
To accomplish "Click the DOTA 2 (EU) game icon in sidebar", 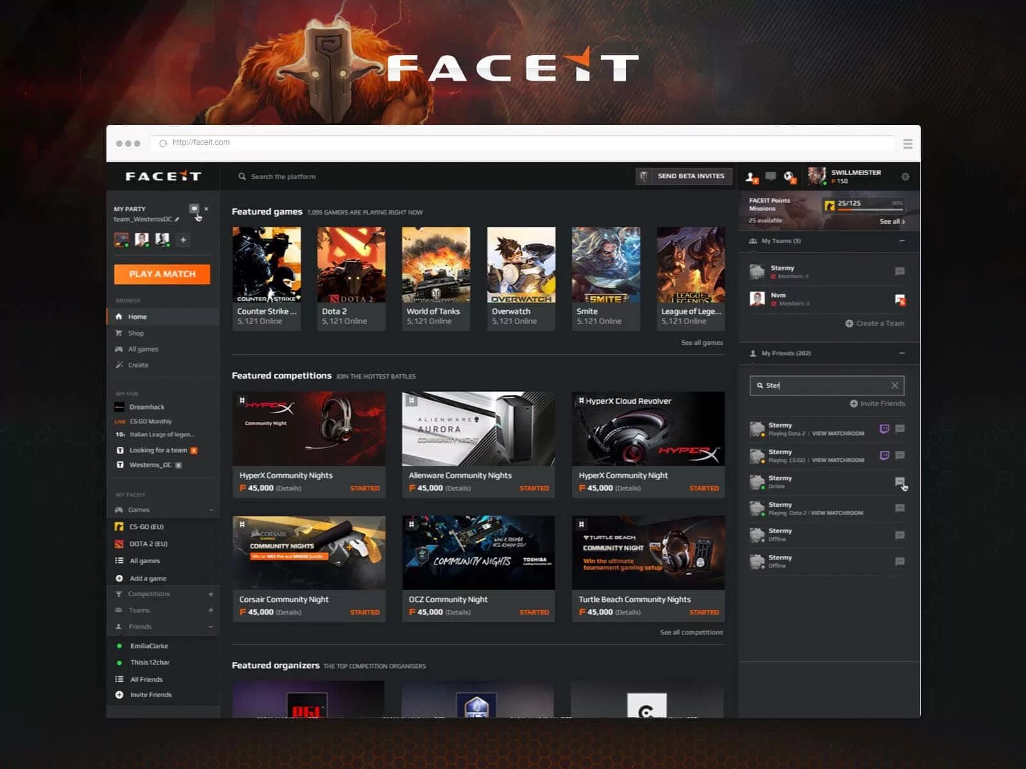I will (119, 544).
